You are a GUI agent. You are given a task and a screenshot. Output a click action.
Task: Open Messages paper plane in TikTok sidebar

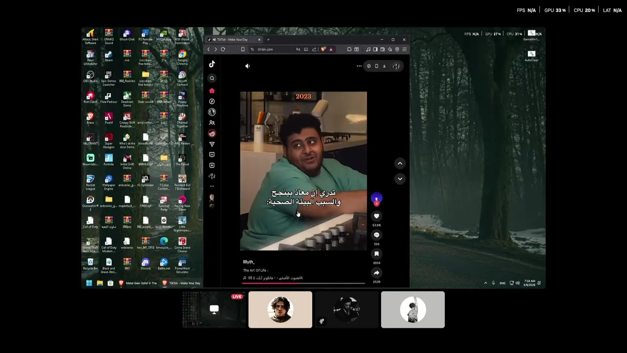tap(212, 144)
